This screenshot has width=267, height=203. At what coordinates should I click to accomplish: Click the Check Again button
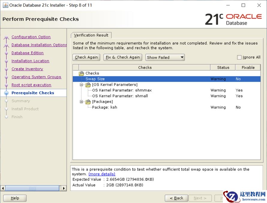tap(86, 57)
